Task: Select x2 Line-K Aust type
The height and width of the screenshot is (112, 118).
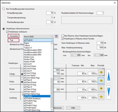Action: [37, 66]
